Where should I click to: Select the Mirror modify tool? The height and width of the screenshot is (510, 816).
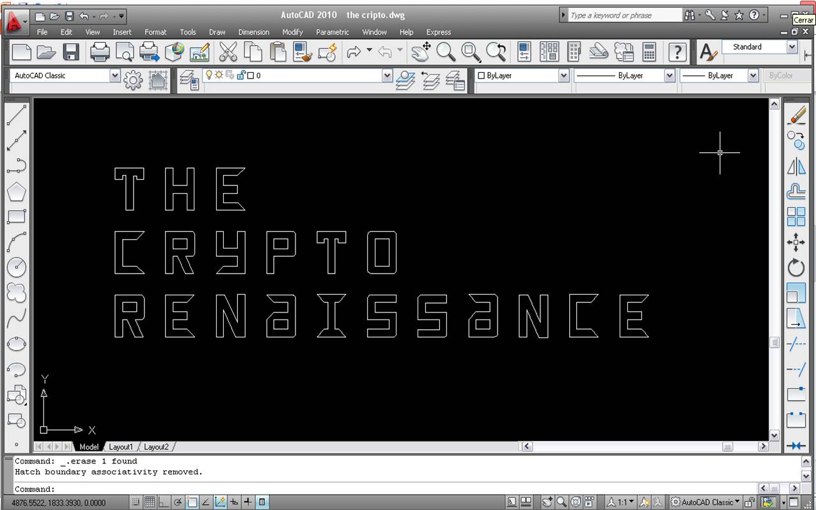(797, 166)
